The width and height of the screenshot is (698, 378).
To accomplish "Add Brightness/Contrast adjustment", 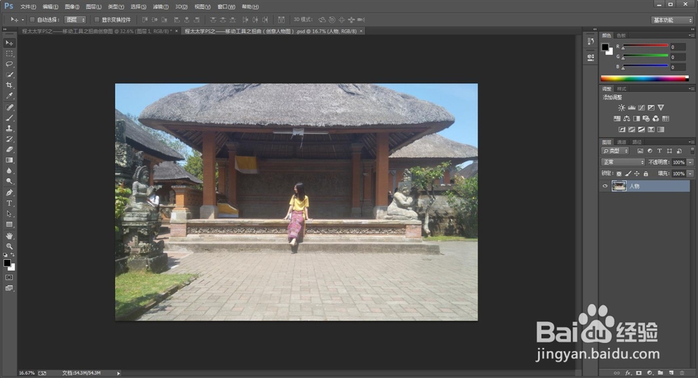I will [x=621, y=108].
